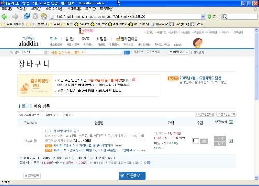Click the quantity input field
Viewport: 259px width, 186px height.
pyautogui.click(x=195, y=141)
